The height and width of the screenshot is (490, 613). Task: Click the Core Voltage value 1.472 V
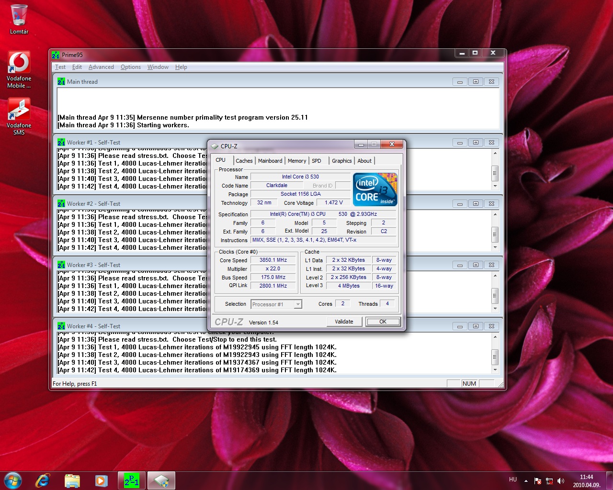tap(334, 203)
